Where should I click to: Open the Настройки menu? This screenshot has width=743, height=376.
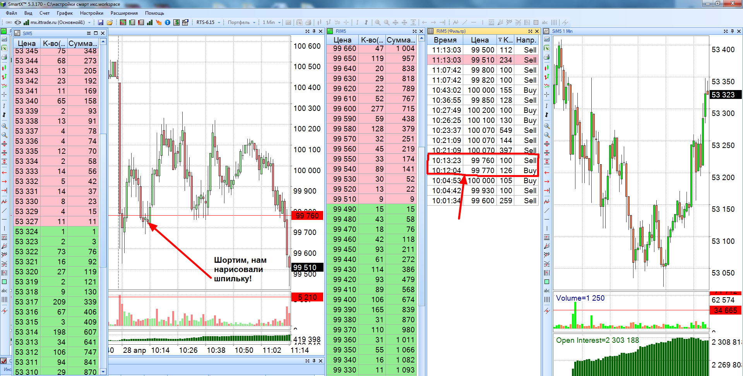(92, 13)
